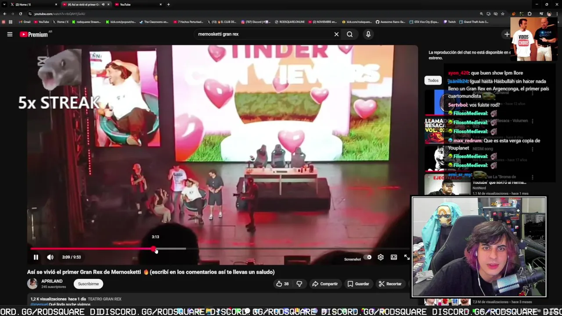Click the progress bar scrubber handle
The height and width of the screenshot is (316, 562).
coord(155,249)
